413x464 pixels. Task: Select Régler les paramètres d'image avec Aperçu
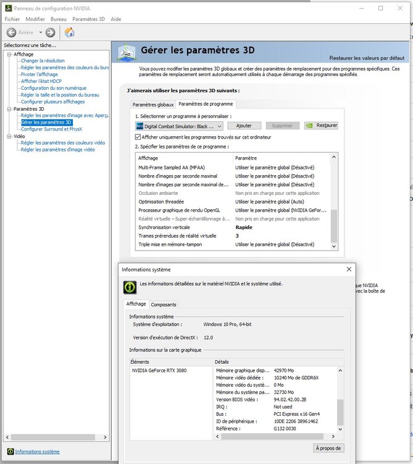(x=65, y=116)
